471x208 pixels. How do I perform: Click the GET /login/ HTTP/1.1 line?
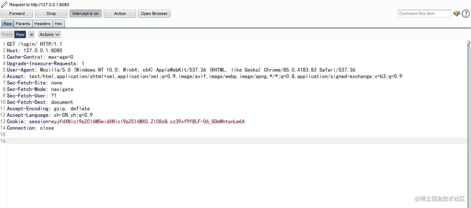tap(34, 44)
